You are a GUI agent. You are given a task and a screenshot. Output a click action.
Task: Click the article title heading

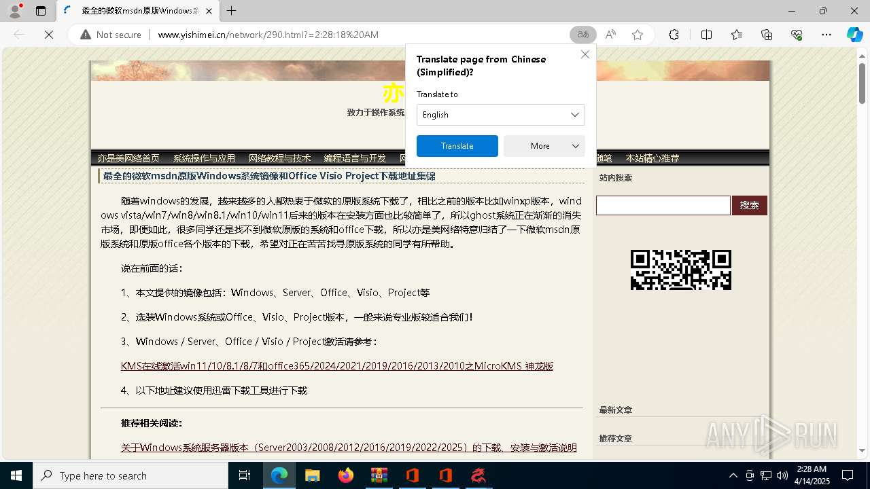(x=269, y=176)
